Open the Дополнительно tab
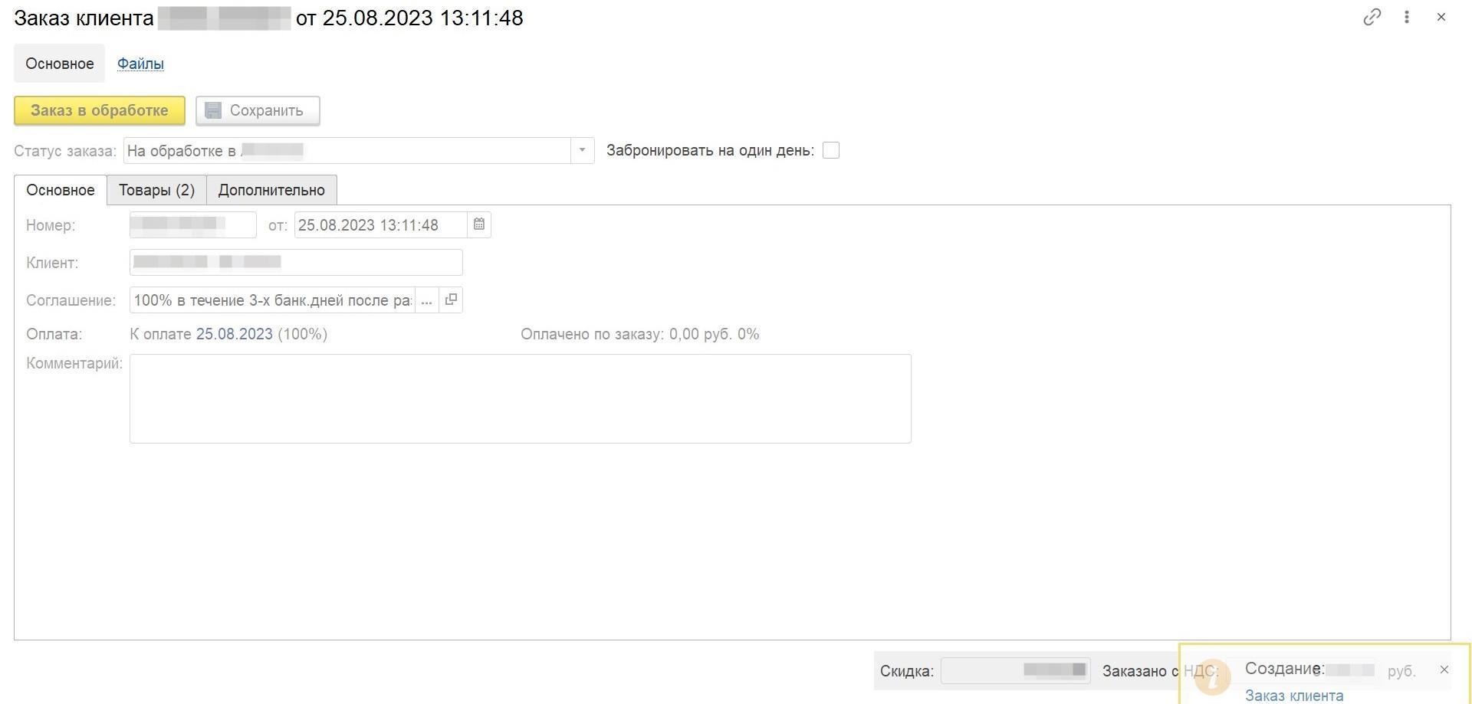 point(271,190)
